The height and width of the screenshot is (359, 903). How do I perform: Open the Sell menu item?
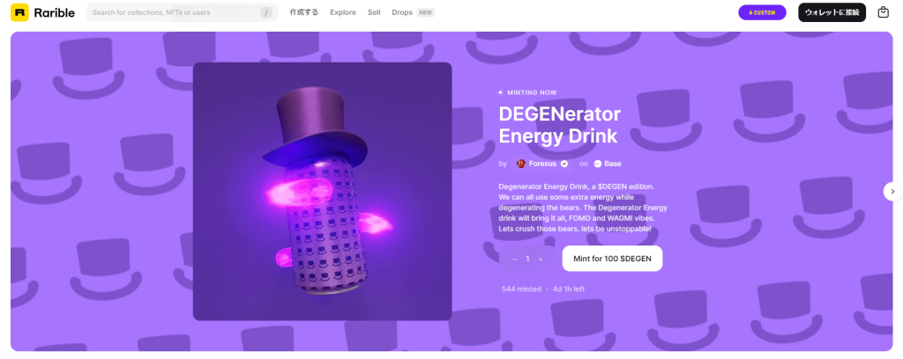click(x=374, y=12)
